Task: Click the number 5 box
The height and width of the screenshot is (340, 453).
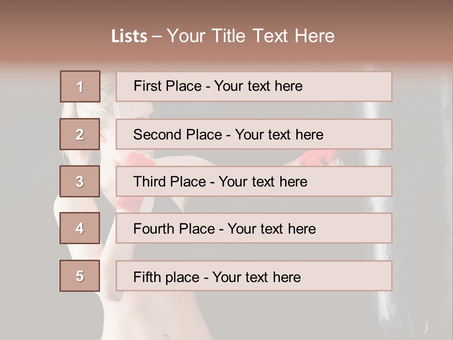Action: (80, 276)
